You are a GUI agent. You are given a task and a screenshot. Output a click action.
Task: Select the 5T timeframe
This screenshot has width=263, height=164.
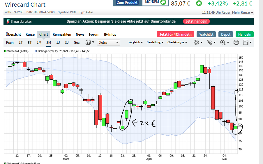point(29,43)
